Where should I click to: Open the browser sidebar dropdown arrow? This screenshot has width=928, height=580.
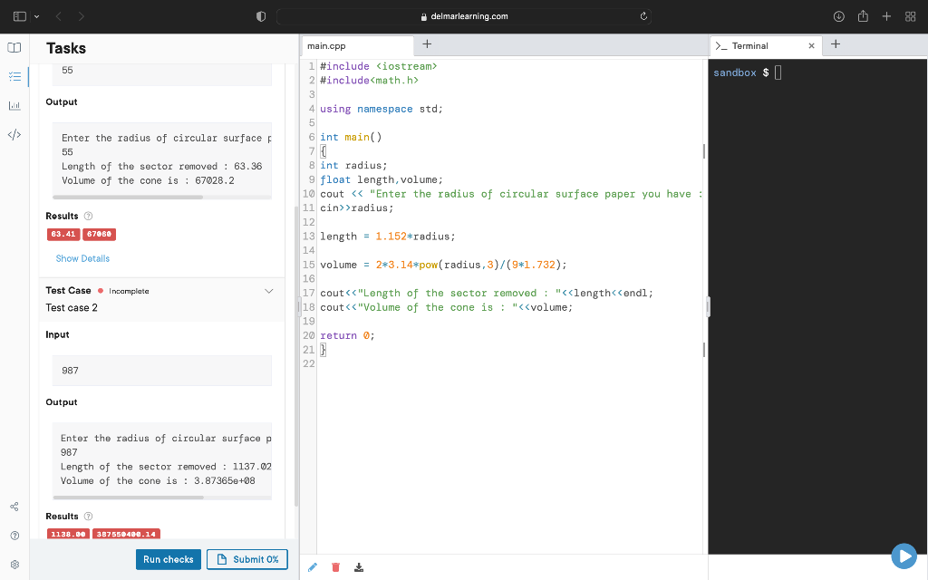34,15
